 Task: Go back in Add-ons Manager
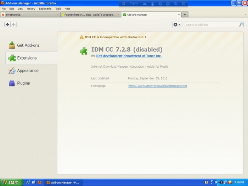[7, 24]
